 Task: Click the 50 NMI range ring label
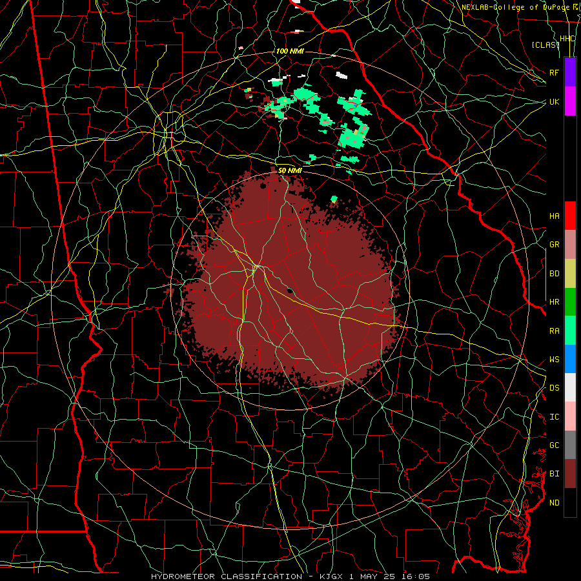[290, 170]
